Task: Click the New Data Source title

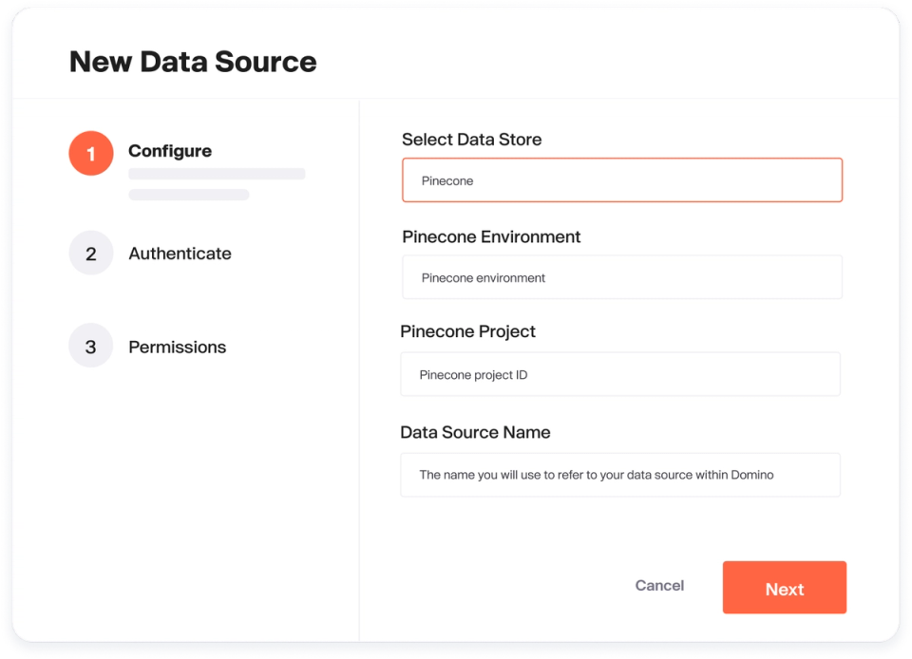Action: coord(192,61)
